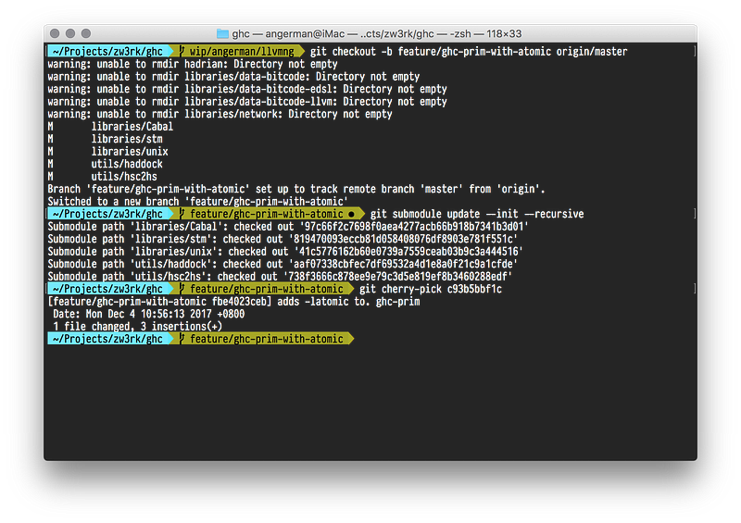Click the warning line about libraries/data-bitcode: Directory
The image size is (741, 523).
pos(233,77)
